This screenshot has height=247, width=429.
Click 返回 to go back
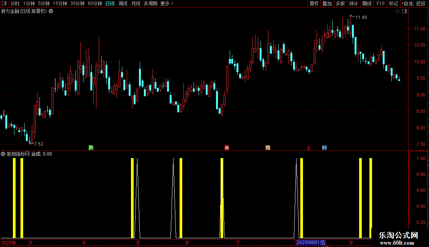(421, 3)
